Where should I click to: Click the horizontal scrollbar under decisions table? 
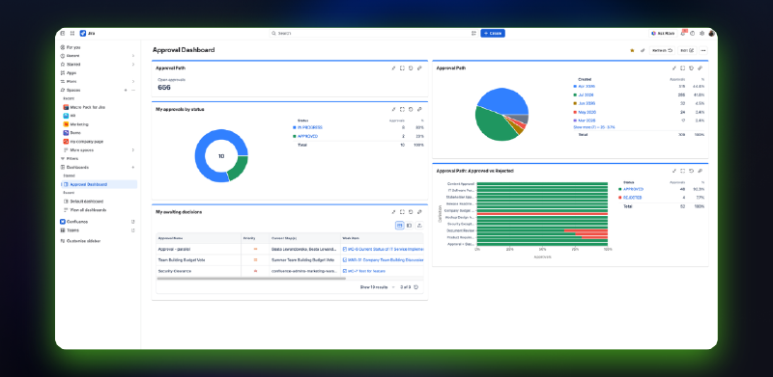[251, 279]
